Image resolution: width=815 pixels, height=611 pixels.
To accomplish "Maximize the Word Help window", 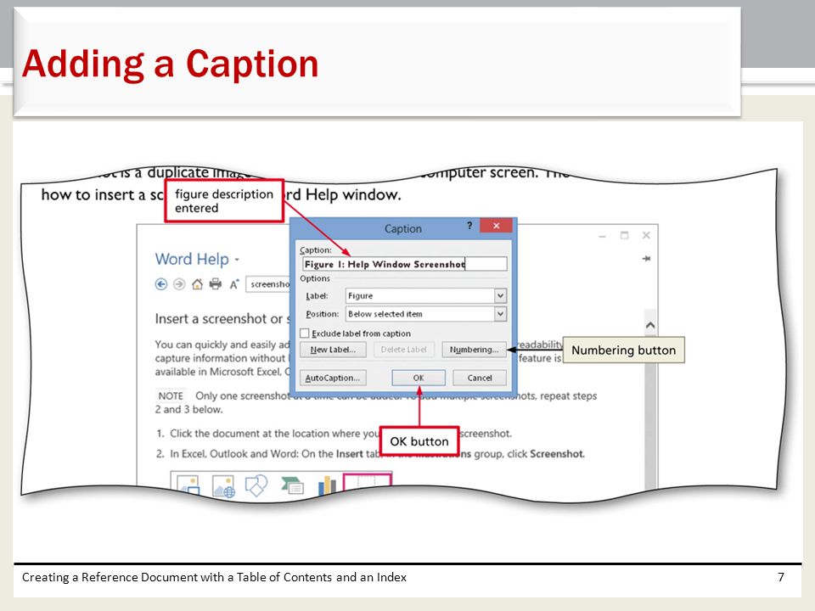I will (624, 235).
